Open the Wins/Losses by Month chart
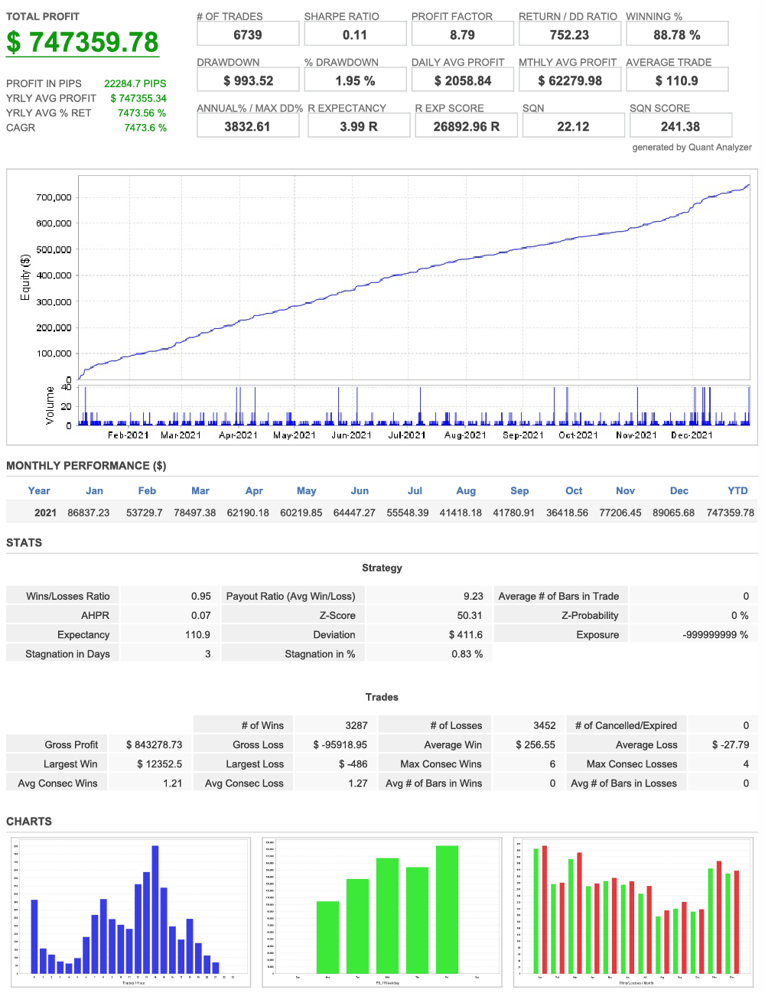This screenshot has height=993, width=765. point(634,911)
